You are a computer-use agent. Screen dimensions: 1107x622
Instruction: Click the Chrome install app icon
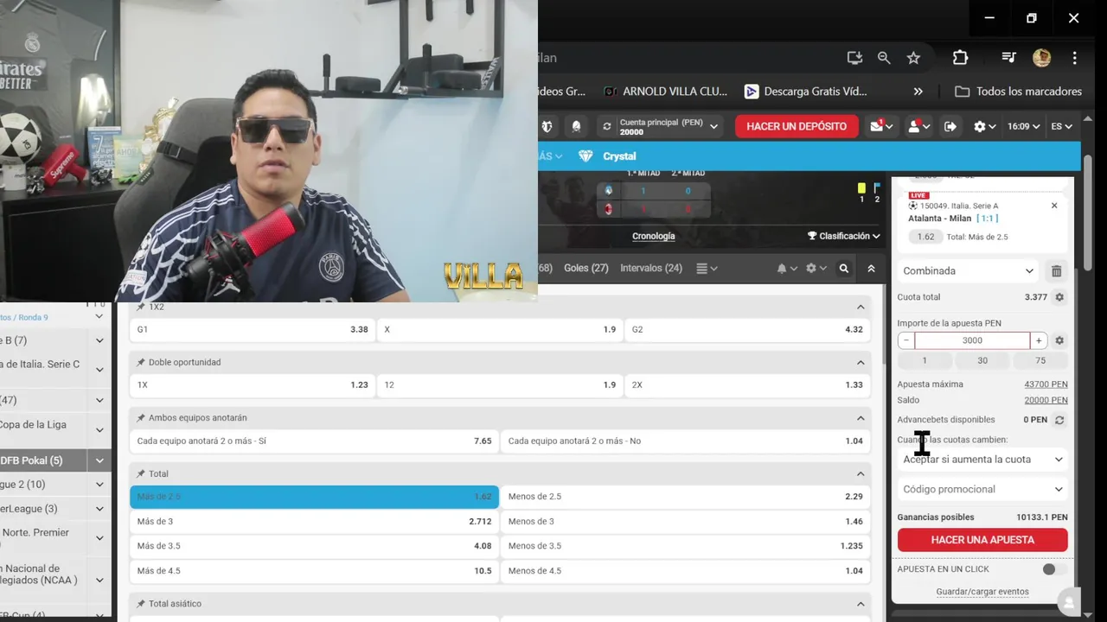(854, 58)
